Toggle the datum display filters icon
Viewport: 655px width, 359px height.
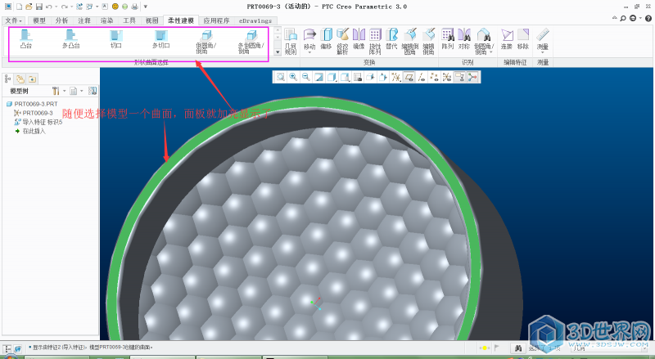pyautogui.click(x=396, y=77)
